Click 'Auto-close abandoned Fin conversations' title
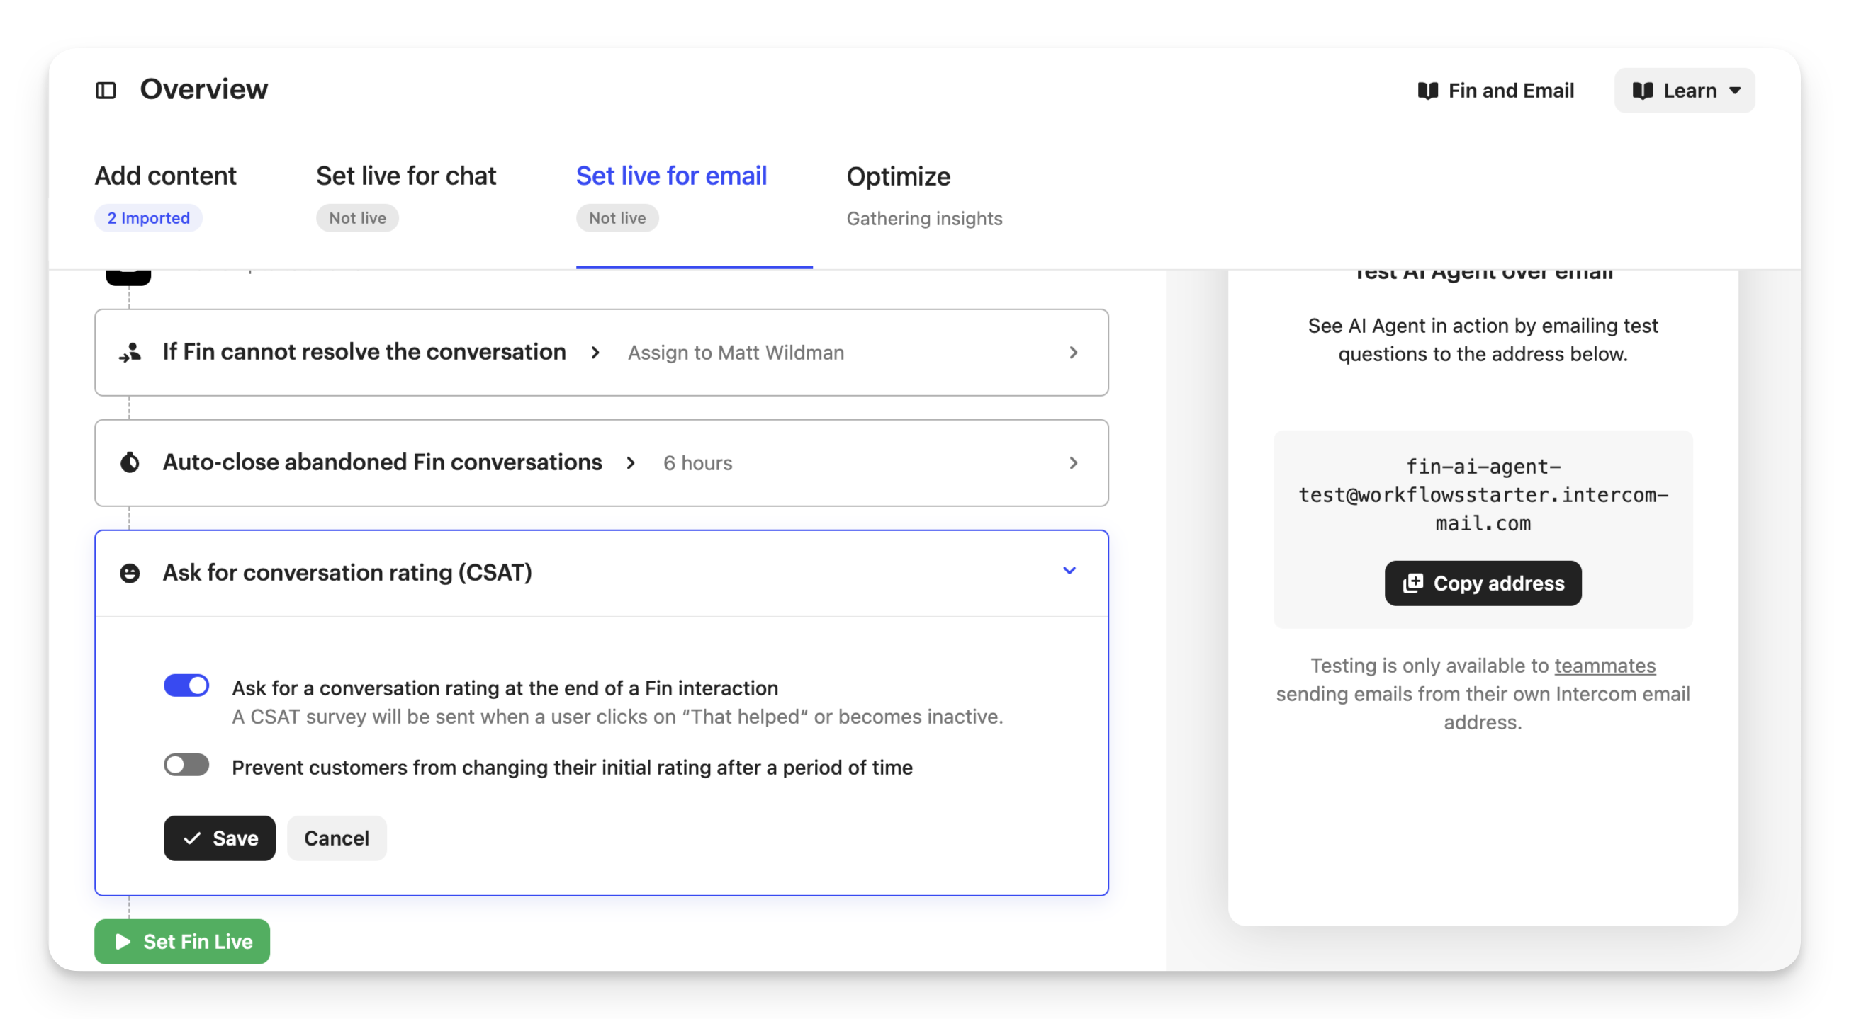1849x1019 pixels. pyautogui.click(x=382, y=462)
